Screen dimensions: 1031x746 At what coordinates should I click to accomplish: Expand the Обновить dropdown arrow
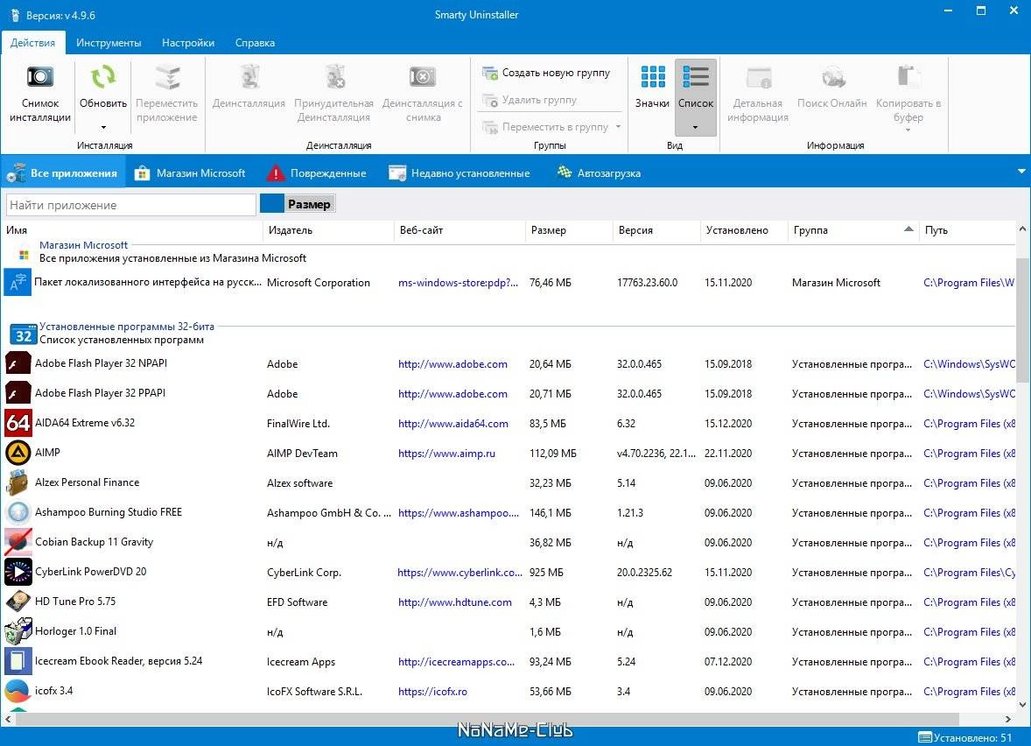pyautogui.click(x=103, y=127)
